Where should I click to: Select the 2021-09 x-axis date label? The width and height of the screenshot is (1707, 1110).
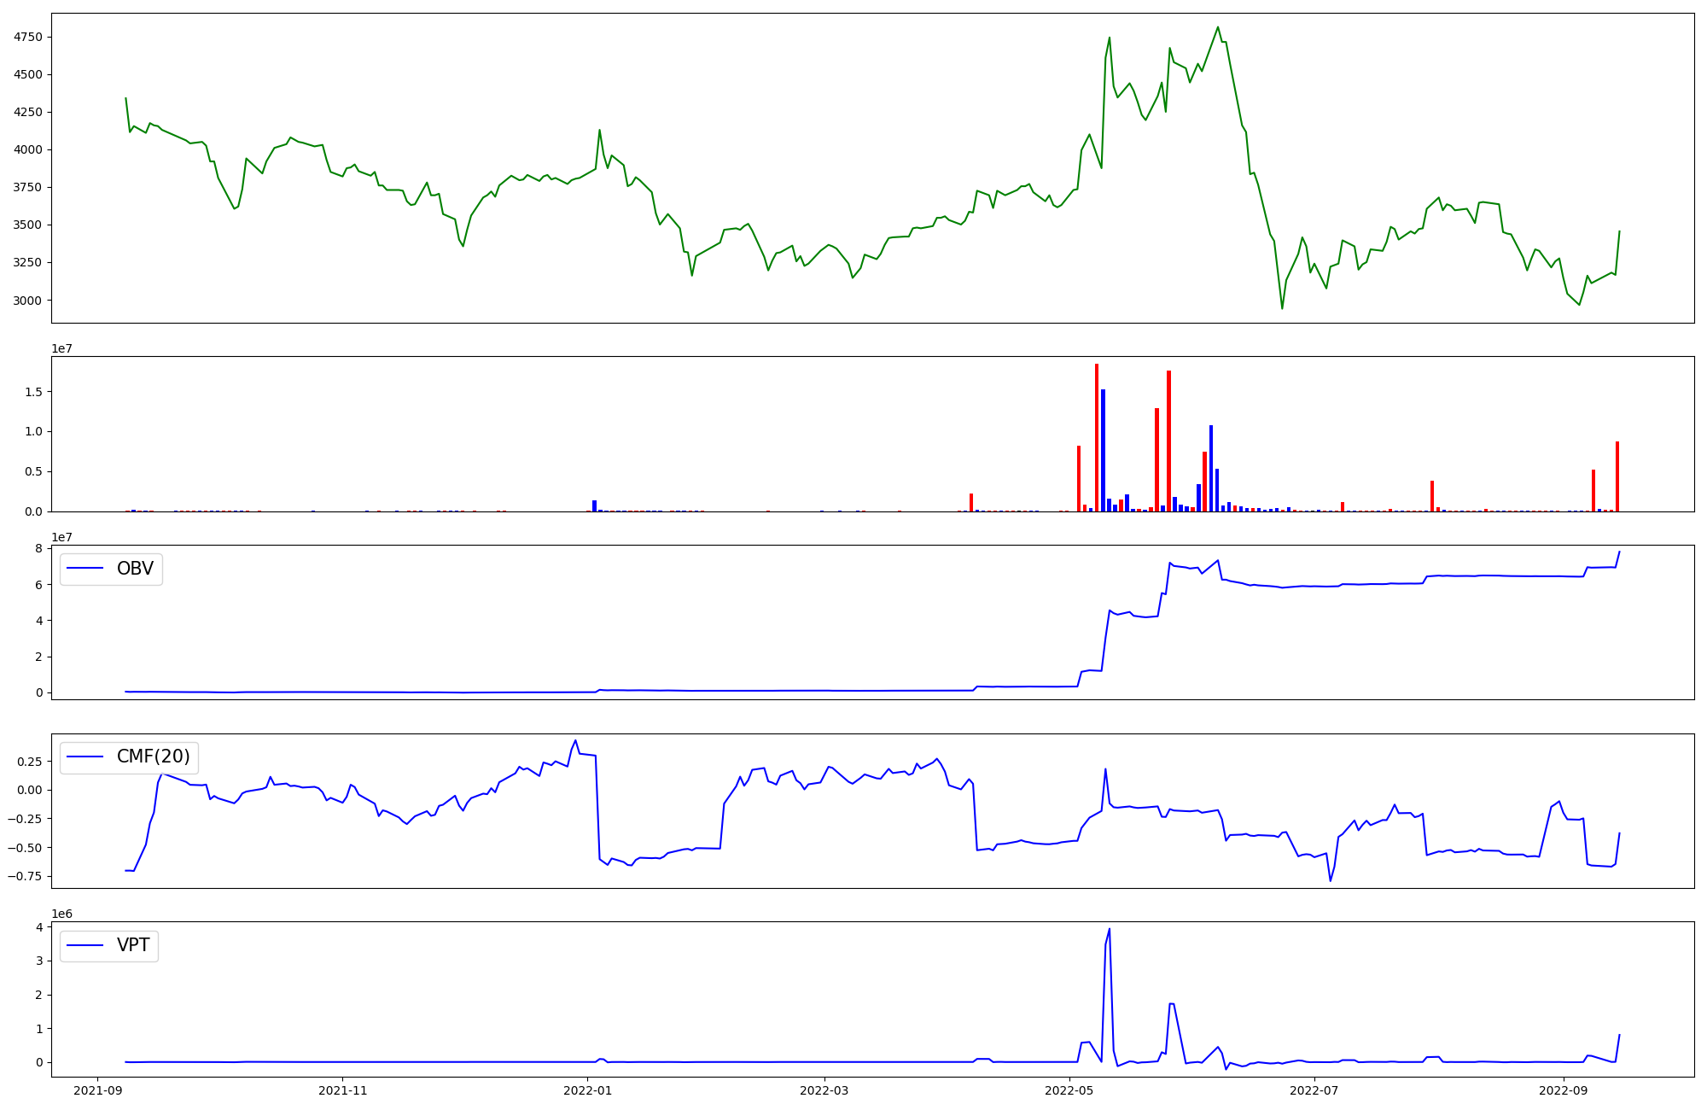pos(97,1090)
